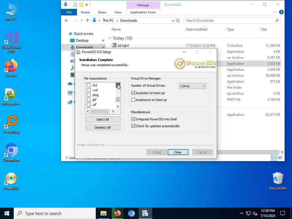Refresh the Downloads folder view
Viewport: 292px width, 219px height.
[x=178, y=21]
